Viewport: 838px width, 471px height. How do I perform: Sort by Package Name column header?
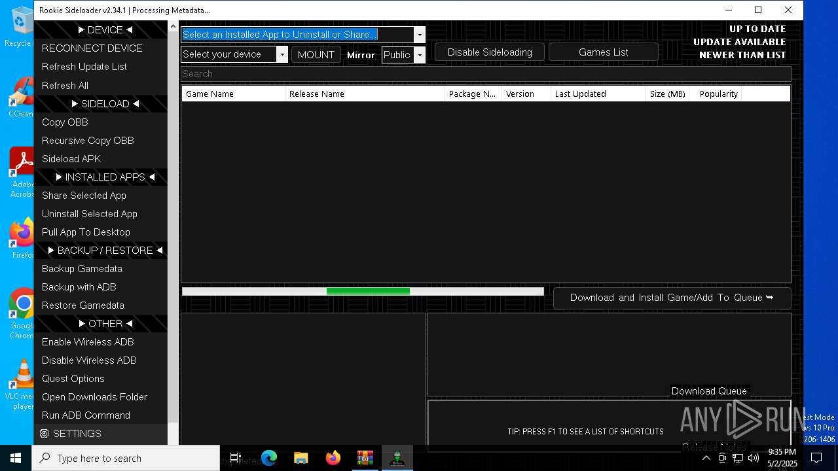pos(473,94)
